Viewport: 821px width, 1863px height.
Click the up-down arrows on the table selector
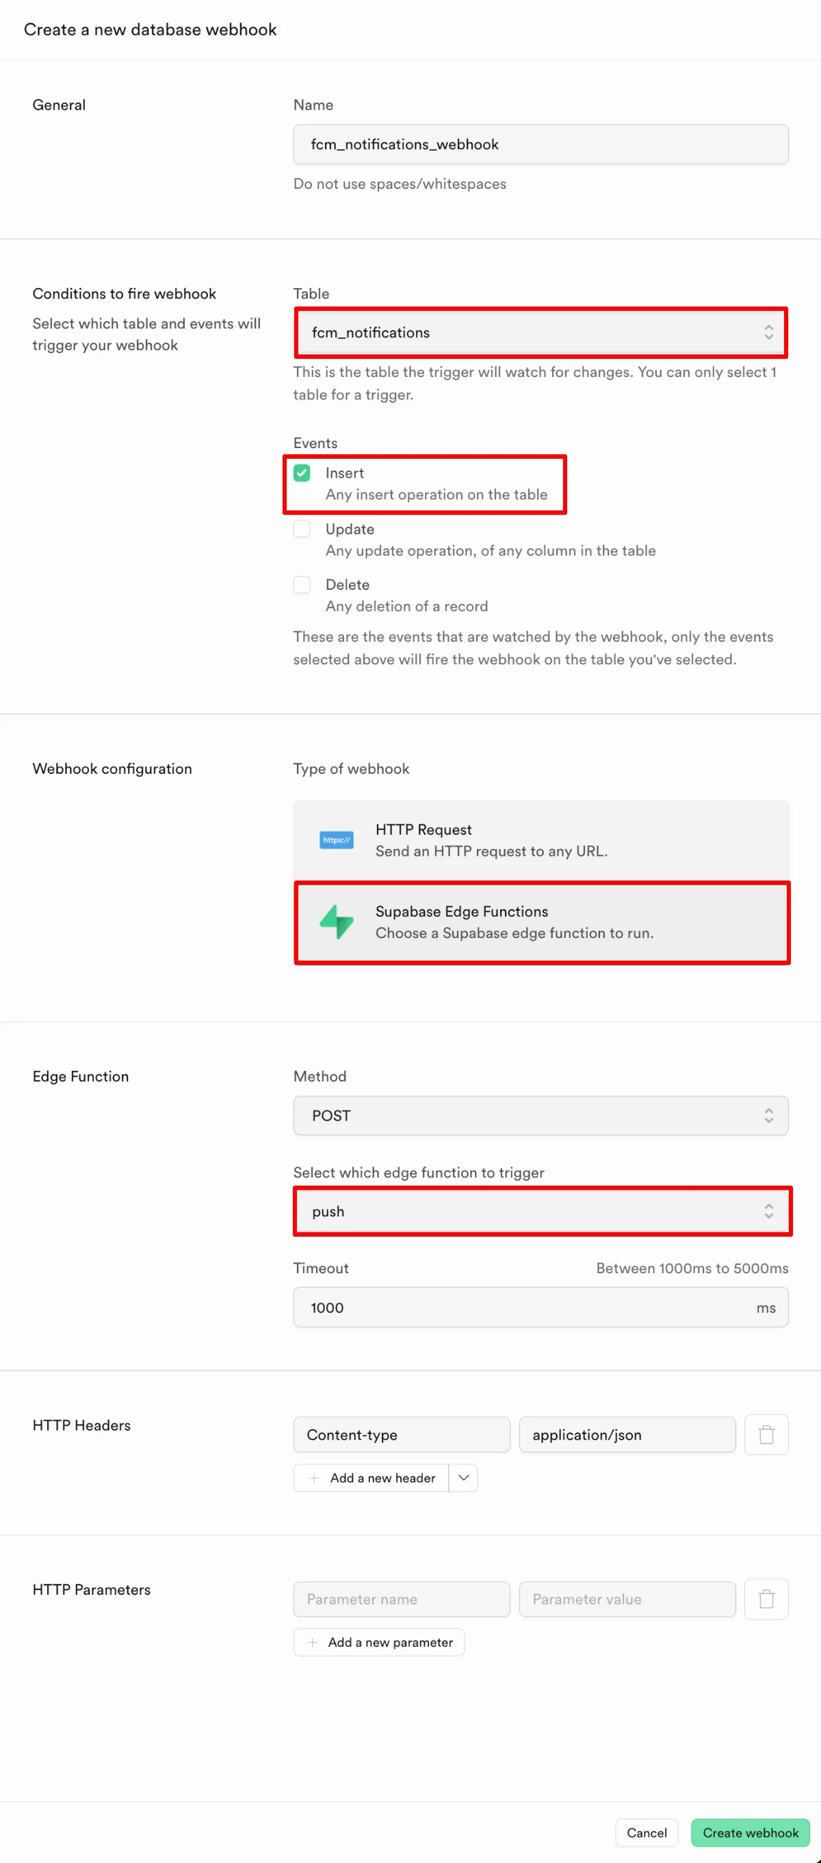(x=768, y=332)
